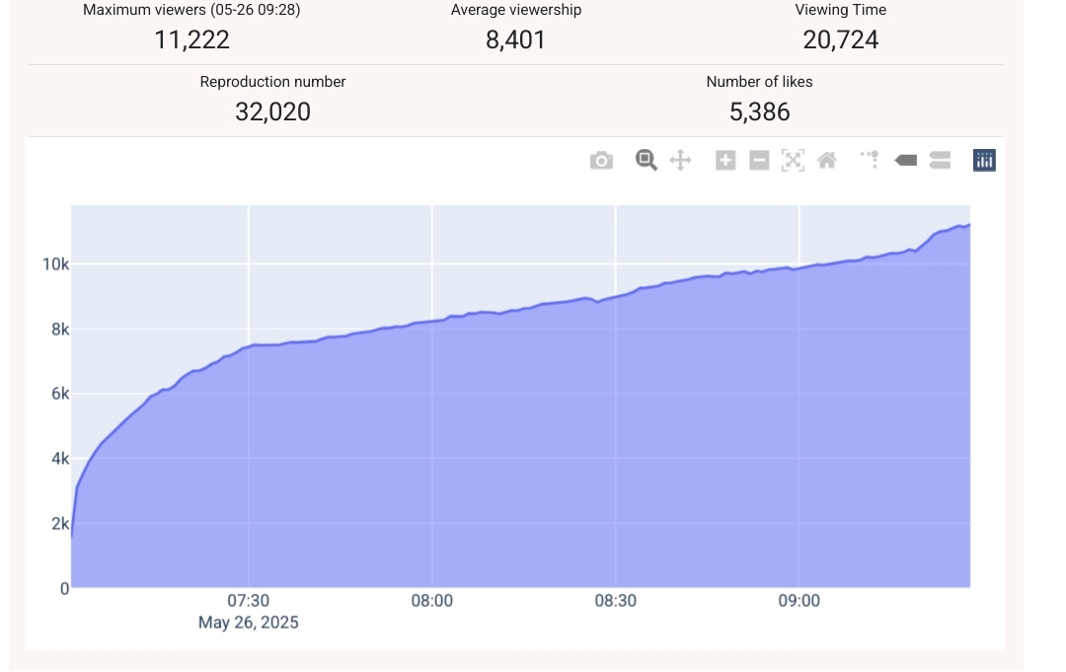Reset axes with the home icon
The image size is (1066, 672).
coord(827,161)
